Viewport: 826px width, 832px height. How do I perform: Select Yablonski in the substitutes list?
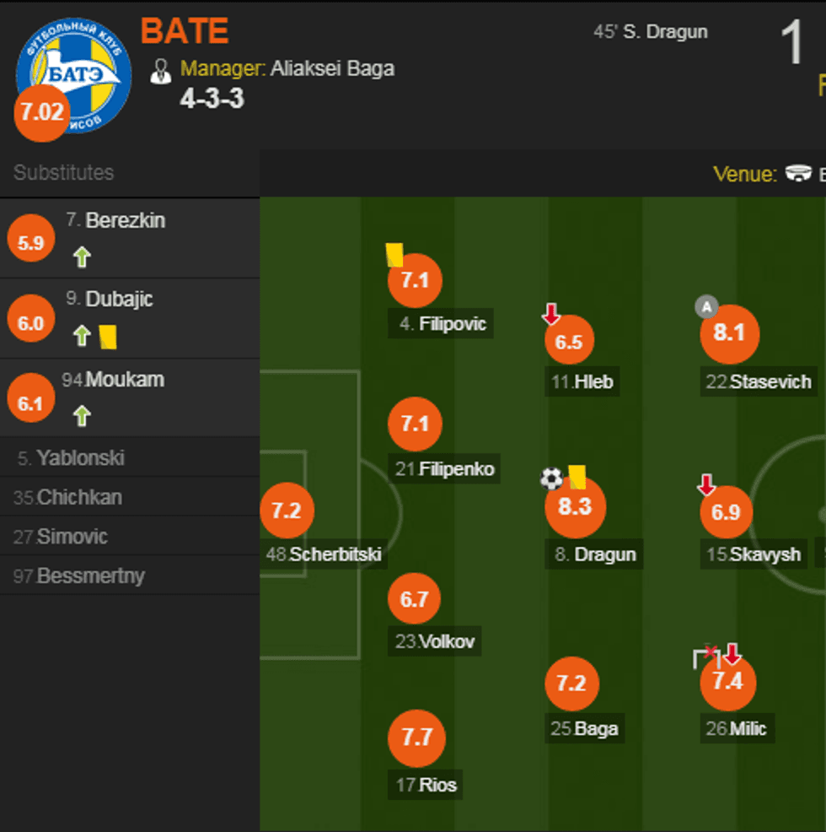(80, 458)
